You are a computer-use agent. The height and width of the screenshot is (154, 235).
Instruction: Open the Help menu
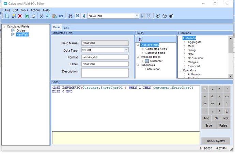[x=46, y=10]
